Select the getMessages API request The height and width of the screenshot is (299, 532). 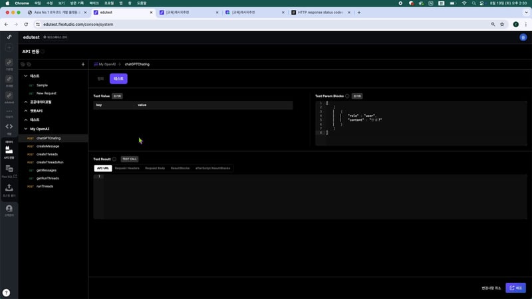(x=47, y=170)
